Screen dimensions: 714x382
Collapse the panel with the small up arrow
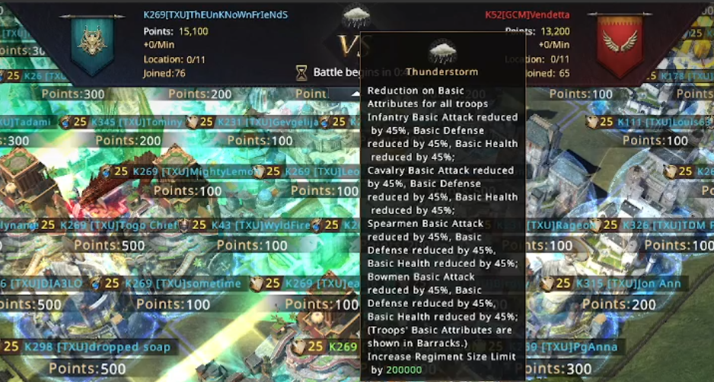355,94
